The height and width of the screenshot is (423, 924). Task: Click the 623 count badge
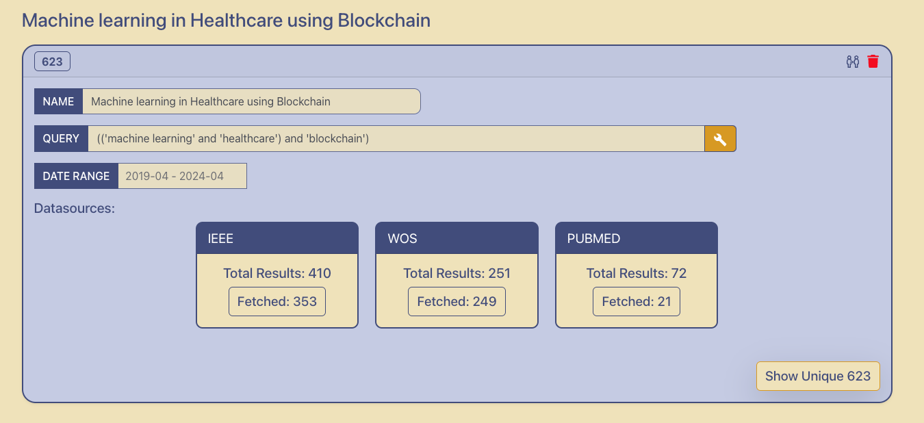point(52,62)
